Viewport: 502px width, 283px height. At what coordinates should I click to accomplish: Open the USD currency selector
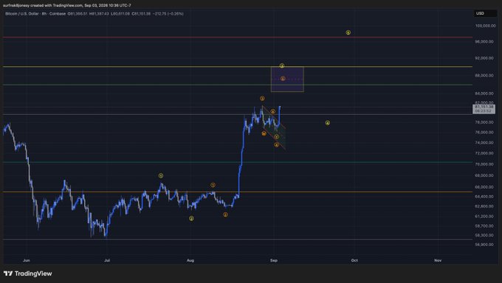click(x=485, y=13)
